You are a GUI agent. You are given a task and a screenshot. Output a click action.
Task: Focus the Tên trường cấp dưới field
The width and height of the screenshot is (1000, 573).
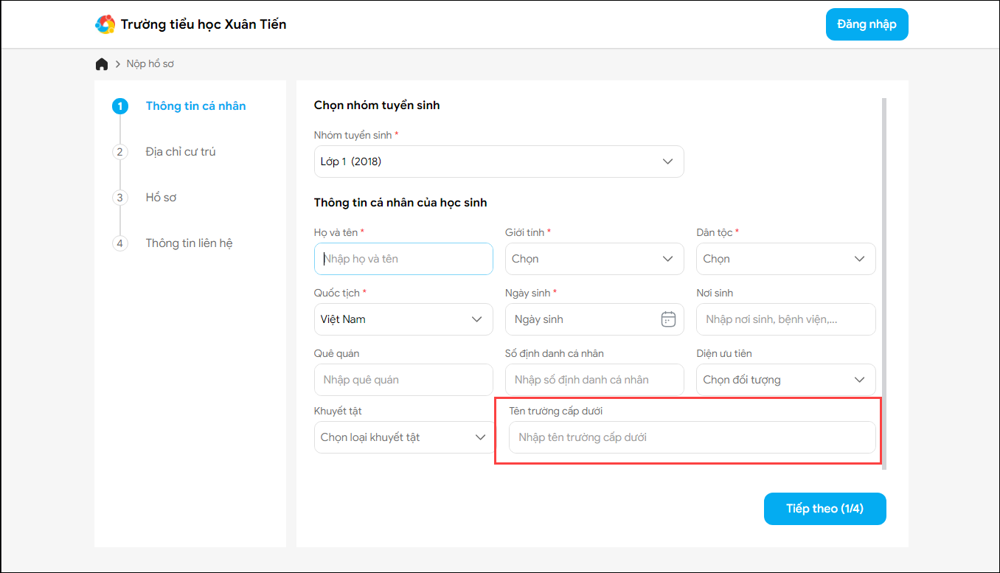click(692, 437)
